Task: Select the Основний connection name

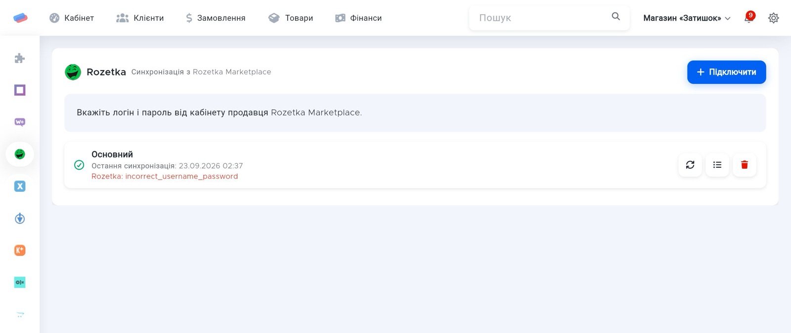Action: coord(112,154)
